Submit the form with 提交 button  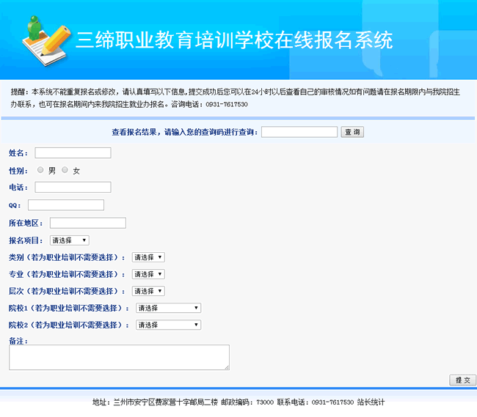[x=462, y=380]
